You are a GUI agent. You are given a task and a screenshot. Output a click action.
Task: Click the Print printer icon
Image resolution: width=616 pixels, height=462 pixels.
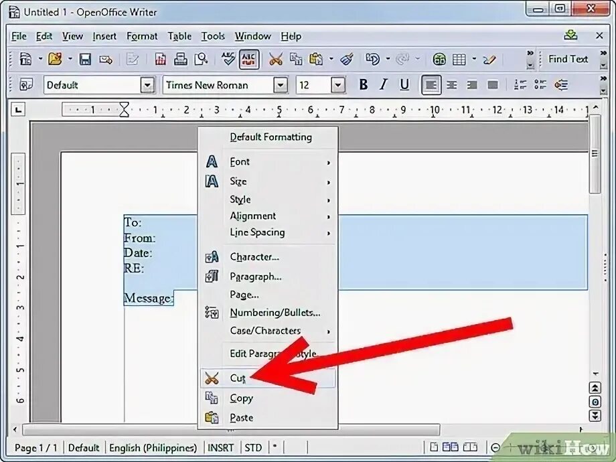click(180, 59)
